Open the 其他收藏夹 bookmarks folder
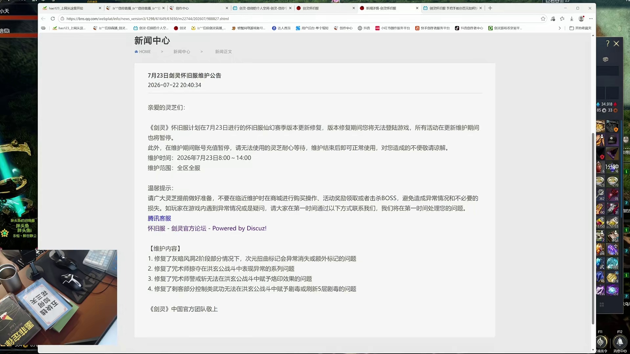 tap(580, 28)
